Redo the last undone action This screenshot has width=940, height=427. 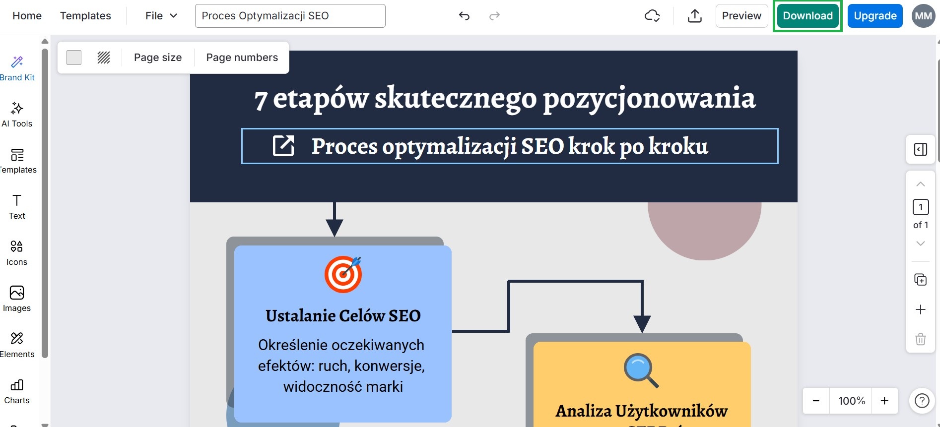pyautogui.click(x=494, y=16)
